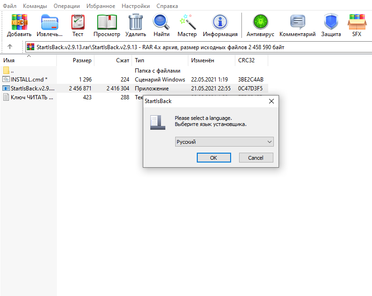Open the Настройки menu
This screenshot has width=372, height=296.
click(x=136, y=6)
